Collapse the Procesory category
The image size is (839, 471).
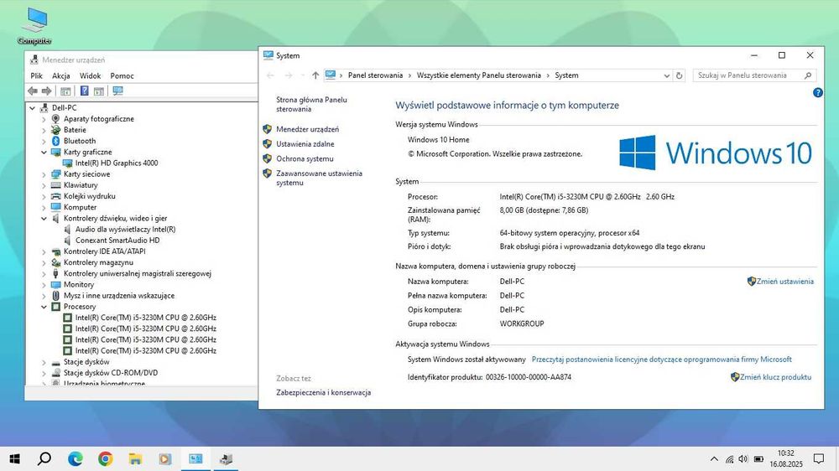[44, 307]
